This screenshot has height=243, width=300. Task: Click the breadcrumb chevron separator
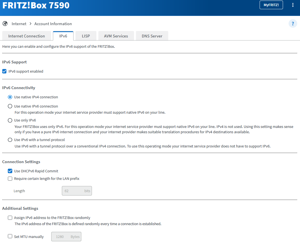pos(30,23)
